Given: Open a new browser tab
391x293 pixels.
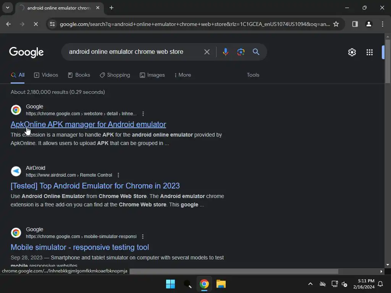Looking at the screenshot, I should 111,8.
